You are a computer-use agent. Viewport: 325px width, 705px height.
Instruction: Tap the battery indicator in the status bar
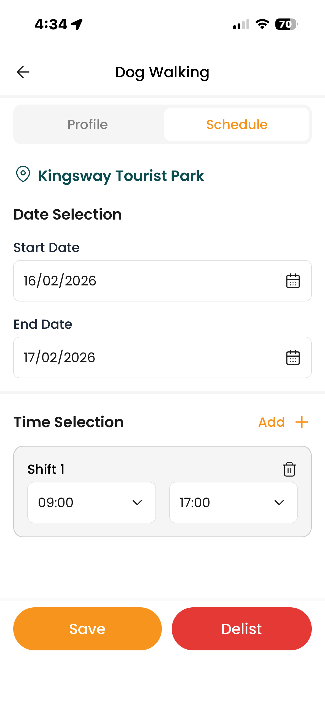[286, 24]
